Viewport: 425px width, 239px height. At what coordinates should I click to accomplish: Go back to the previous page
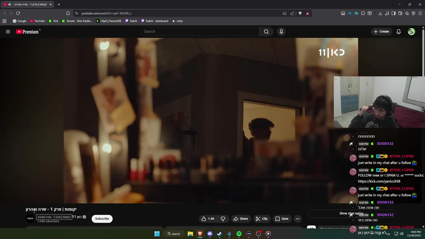(5, 13)
